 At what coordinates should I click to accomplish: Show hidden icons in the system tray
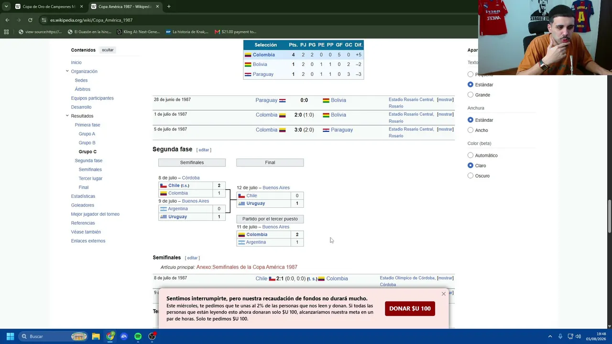(x=550, y=336)
